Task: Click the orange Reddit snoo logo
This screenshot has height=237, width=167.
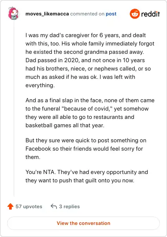Action: pyautogui.click(x=134, y=14)
